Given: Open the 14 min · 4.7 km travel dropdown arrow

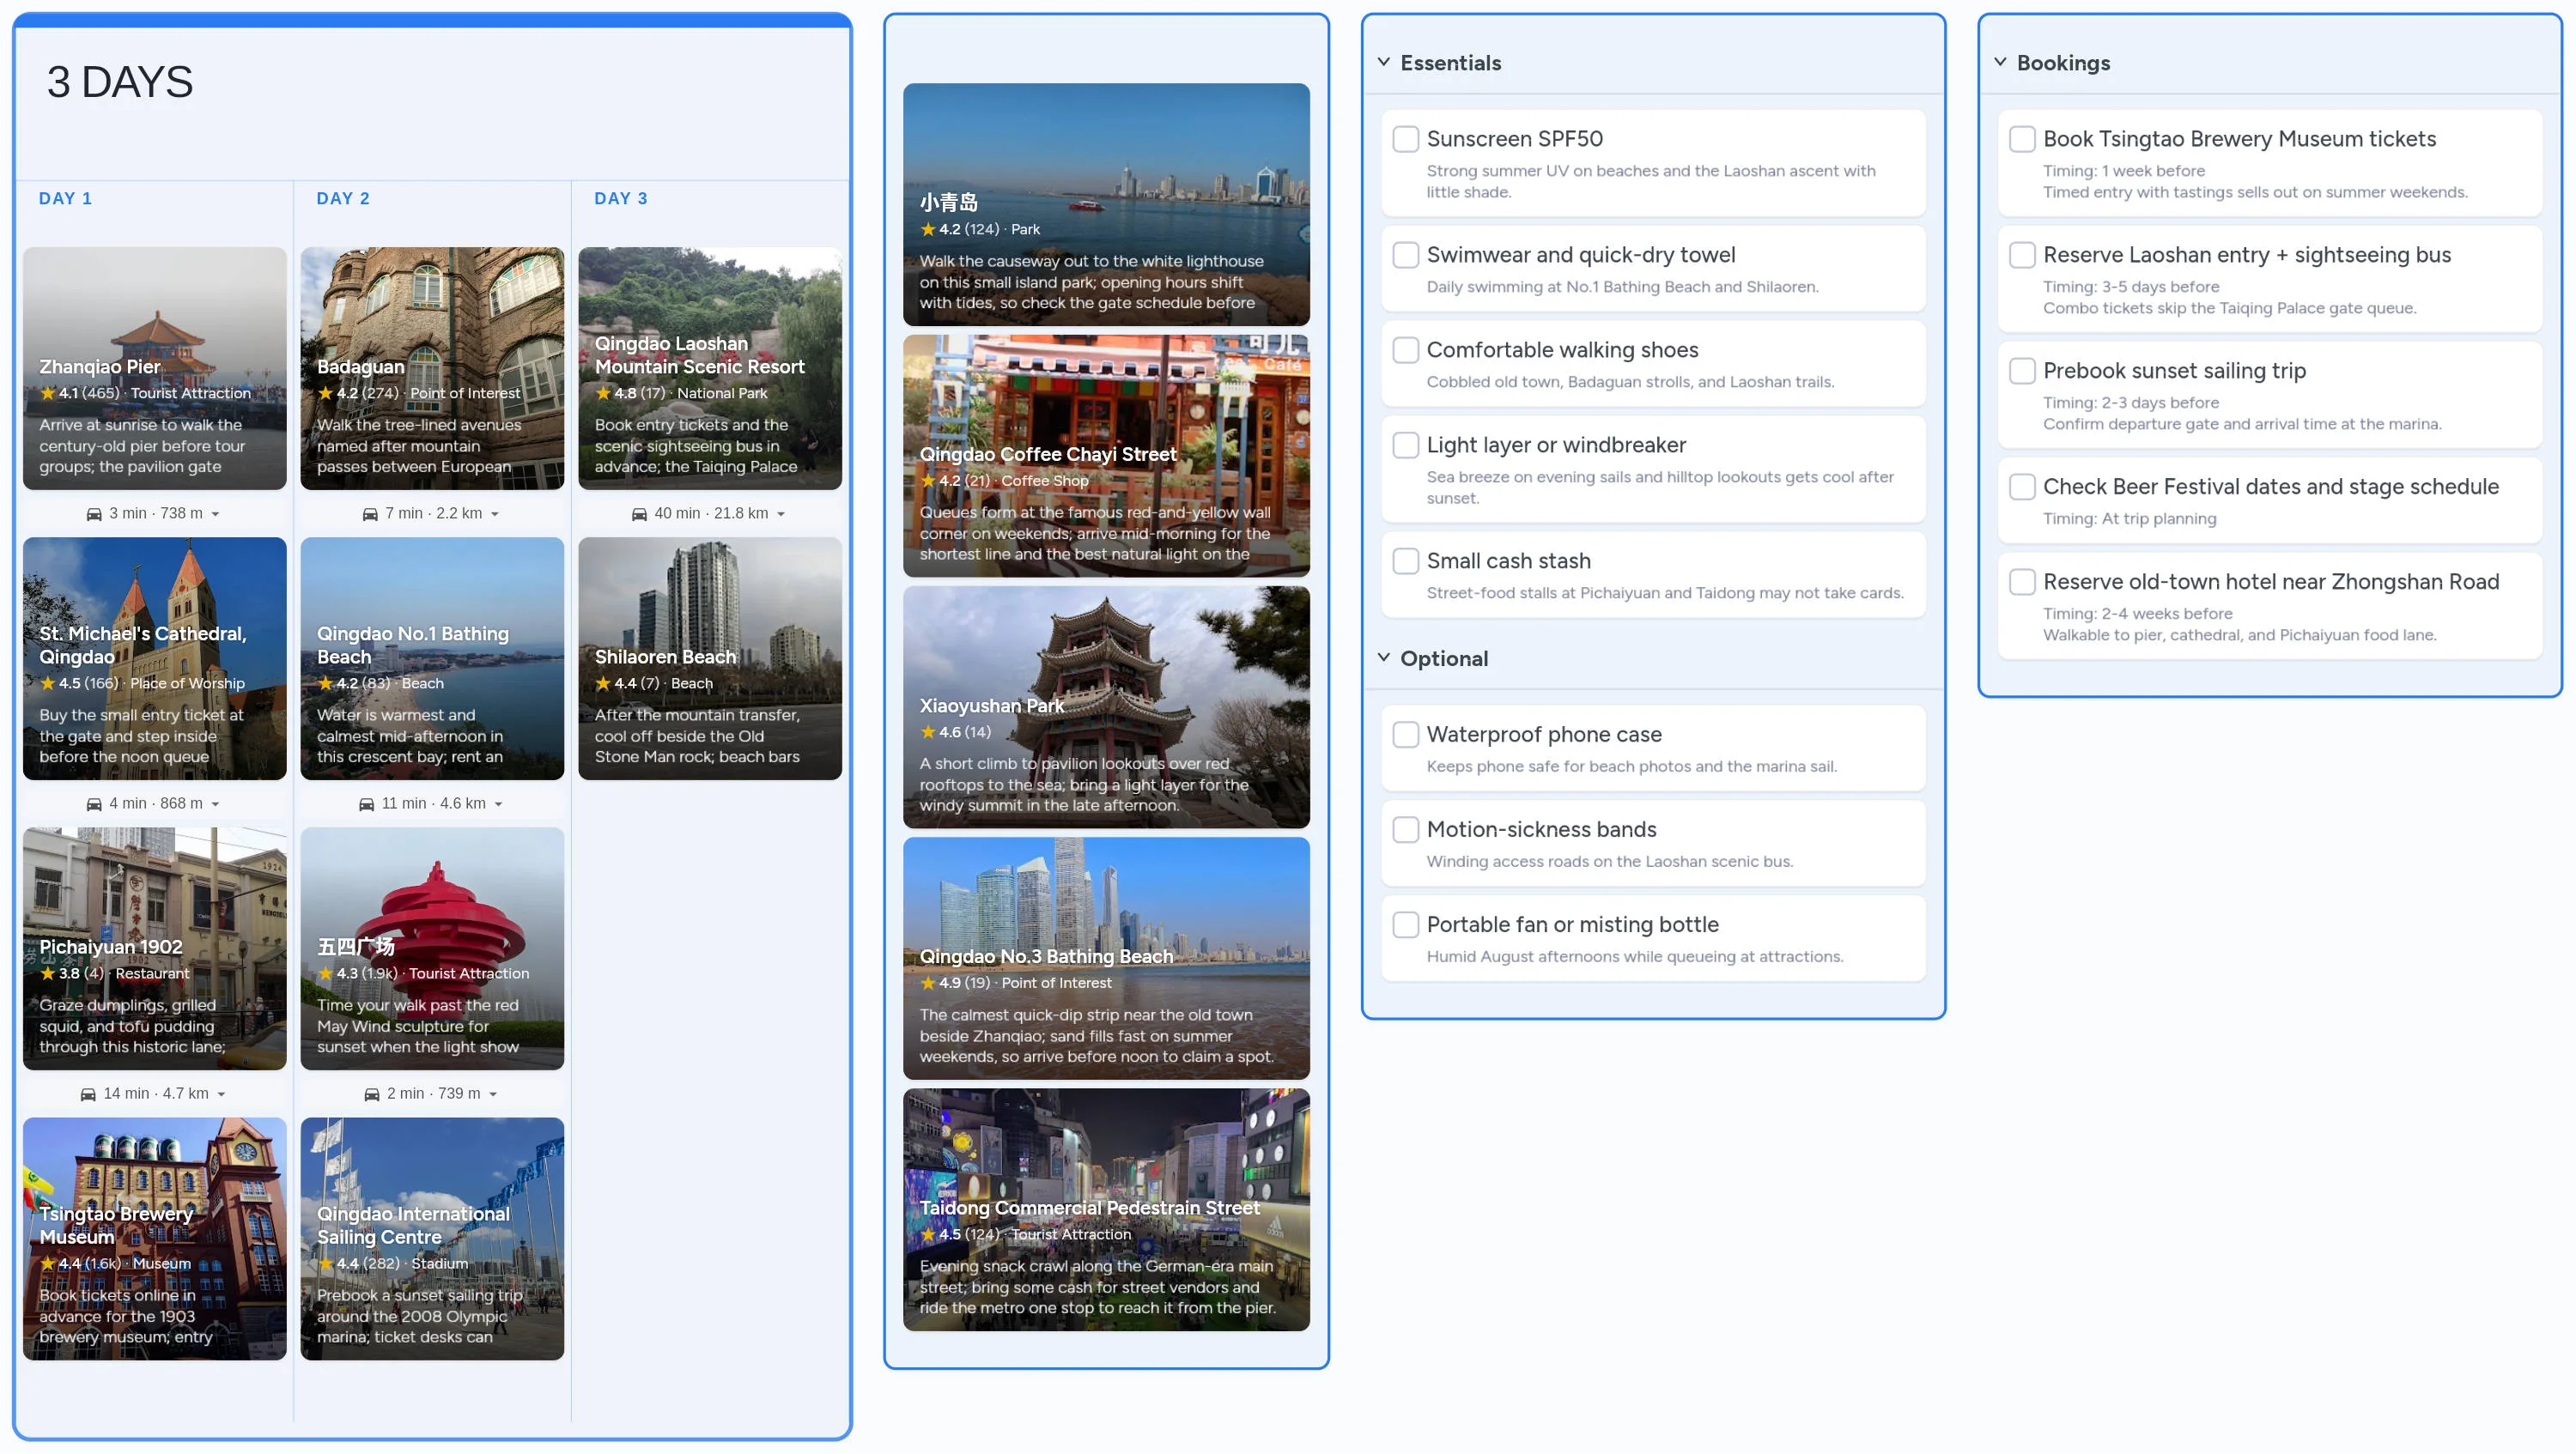Looking at the screenshot, I should coord(221,1094).
